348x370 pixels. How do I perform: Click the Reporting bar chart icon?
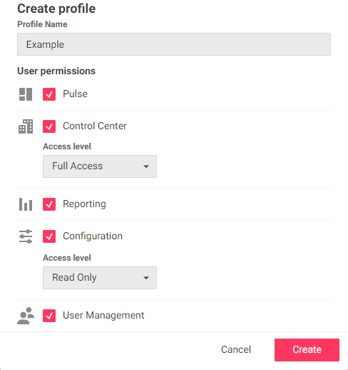click(x=26, y=204)
